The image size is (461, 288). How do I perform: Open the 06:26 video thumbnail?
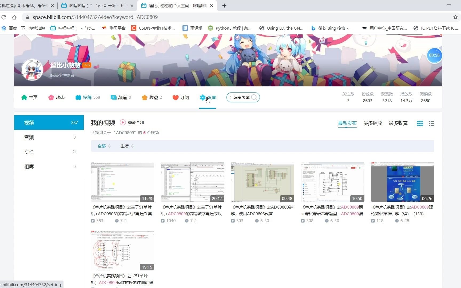click(403, 182)
